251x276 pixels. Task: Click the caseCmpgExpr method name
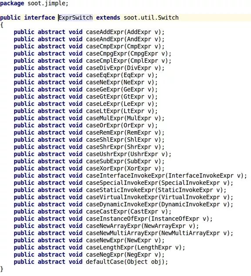pos(107,54)
